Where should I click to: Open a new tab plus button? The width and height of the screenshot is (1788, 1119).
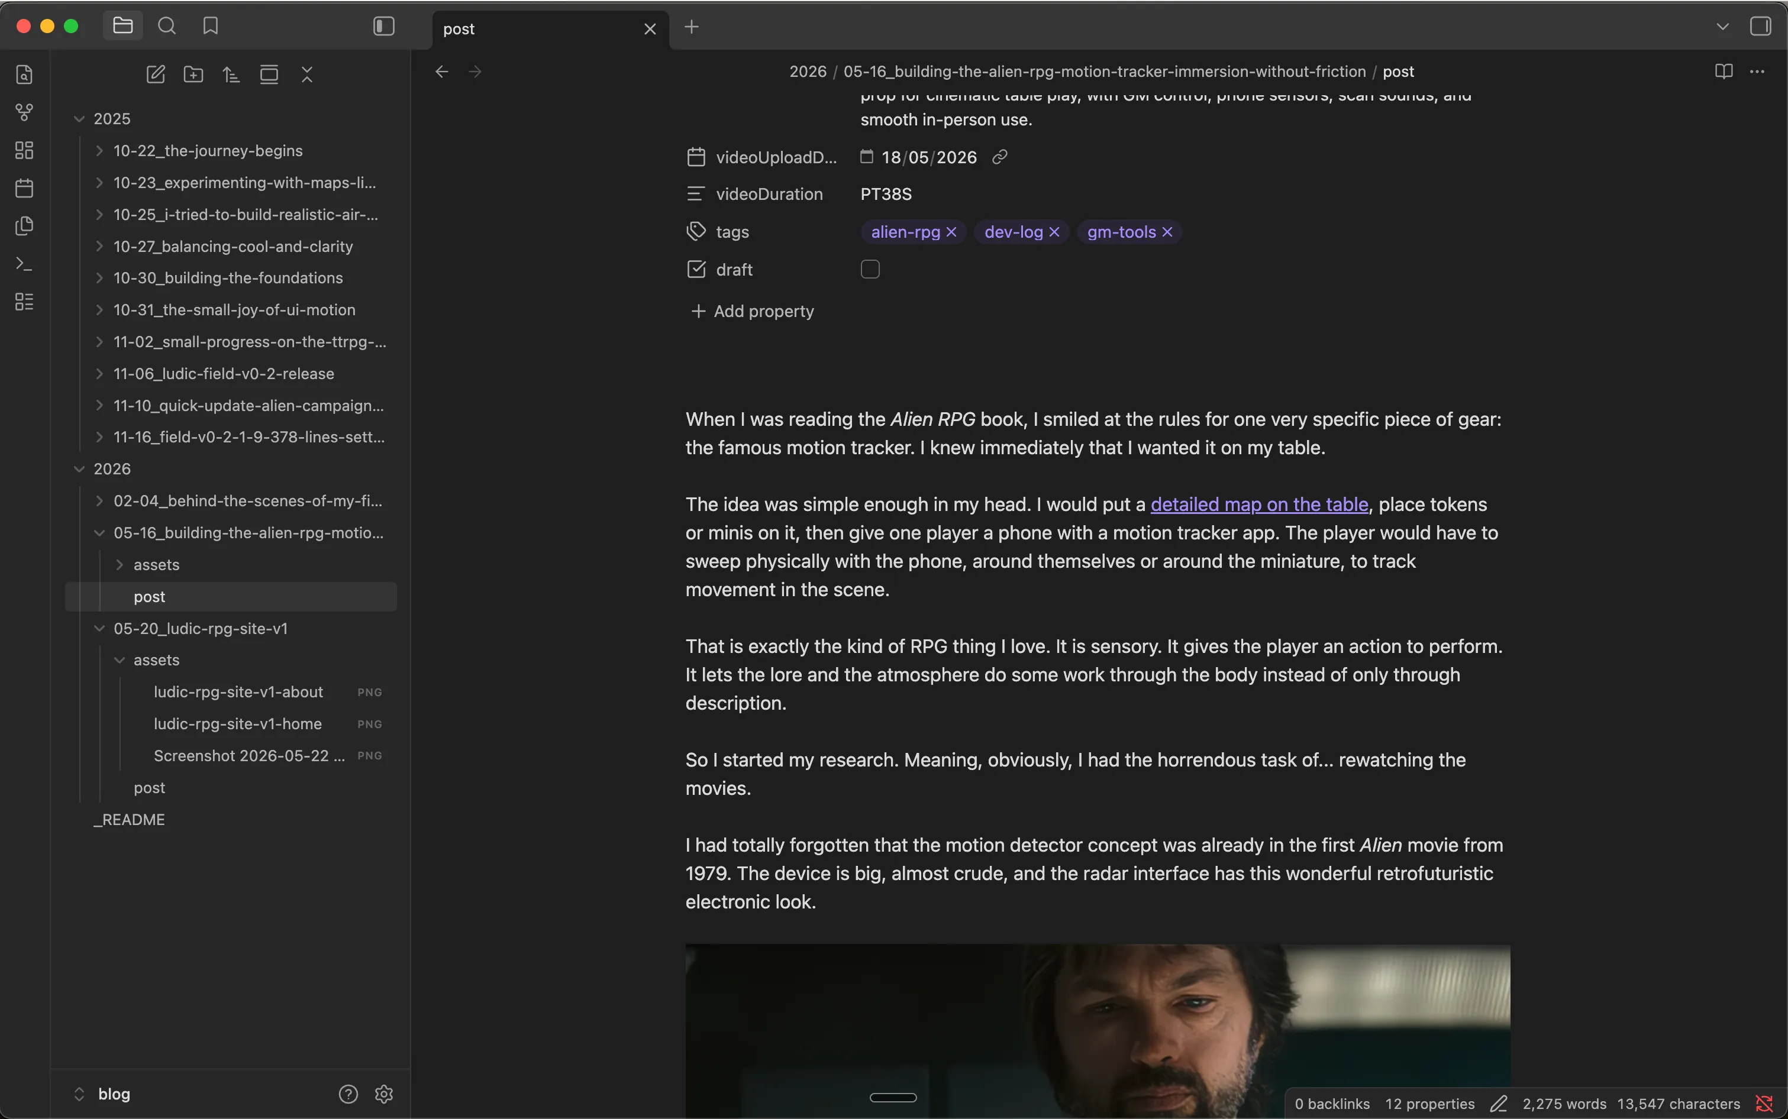pyautogui.click(x=692, y=27)
